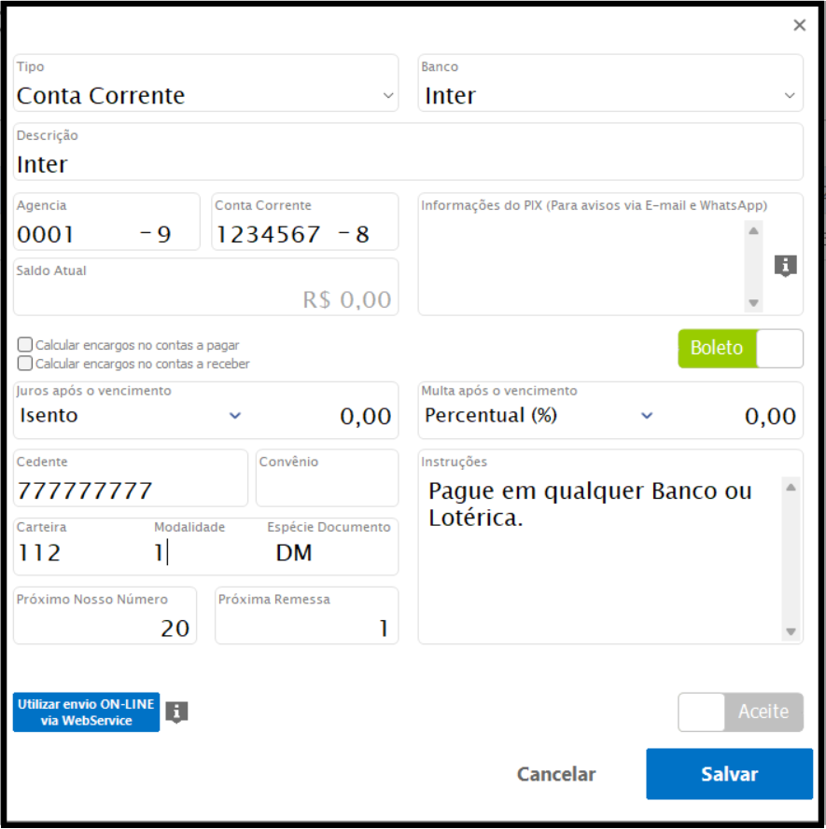Toggle the Boleto switch
826x829 pixels.
(740, 349)
